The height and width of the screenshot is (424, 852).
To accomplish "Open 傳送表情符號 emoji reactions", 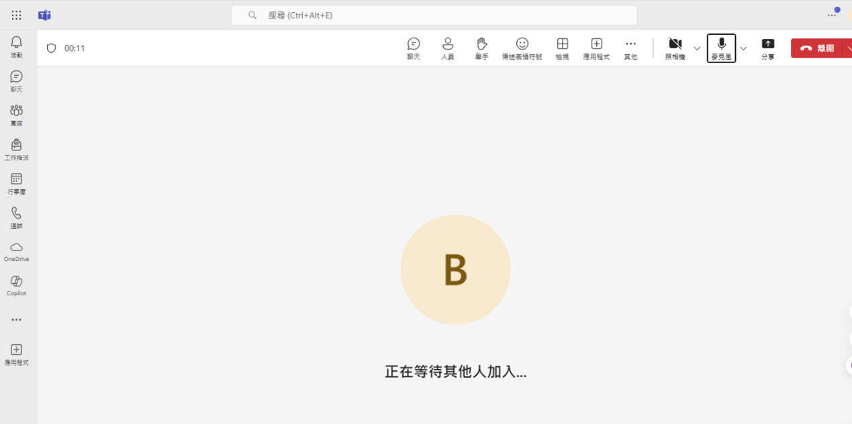I will 522,48.
